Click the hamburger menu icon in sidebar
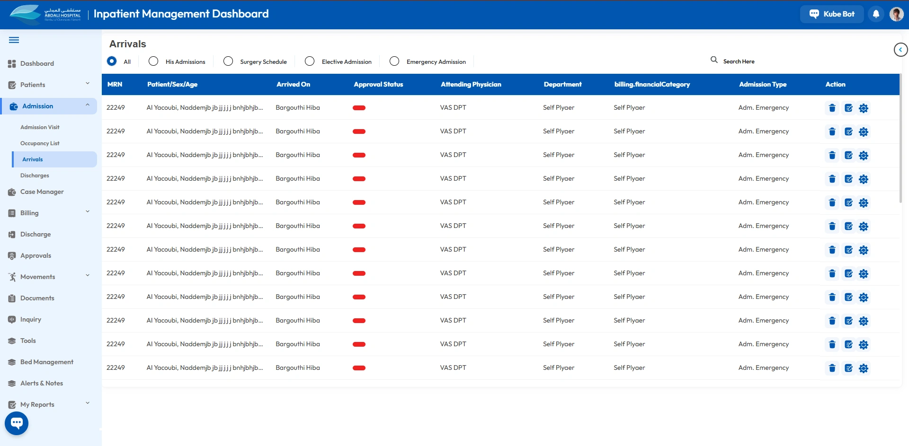The height and width of the screenshot is (446, 909). 14,40
